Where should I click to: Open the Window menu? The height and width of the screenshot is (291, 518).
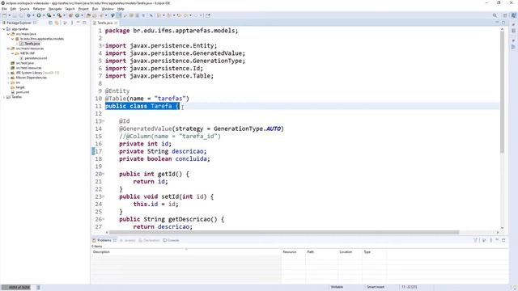[108, 9]
